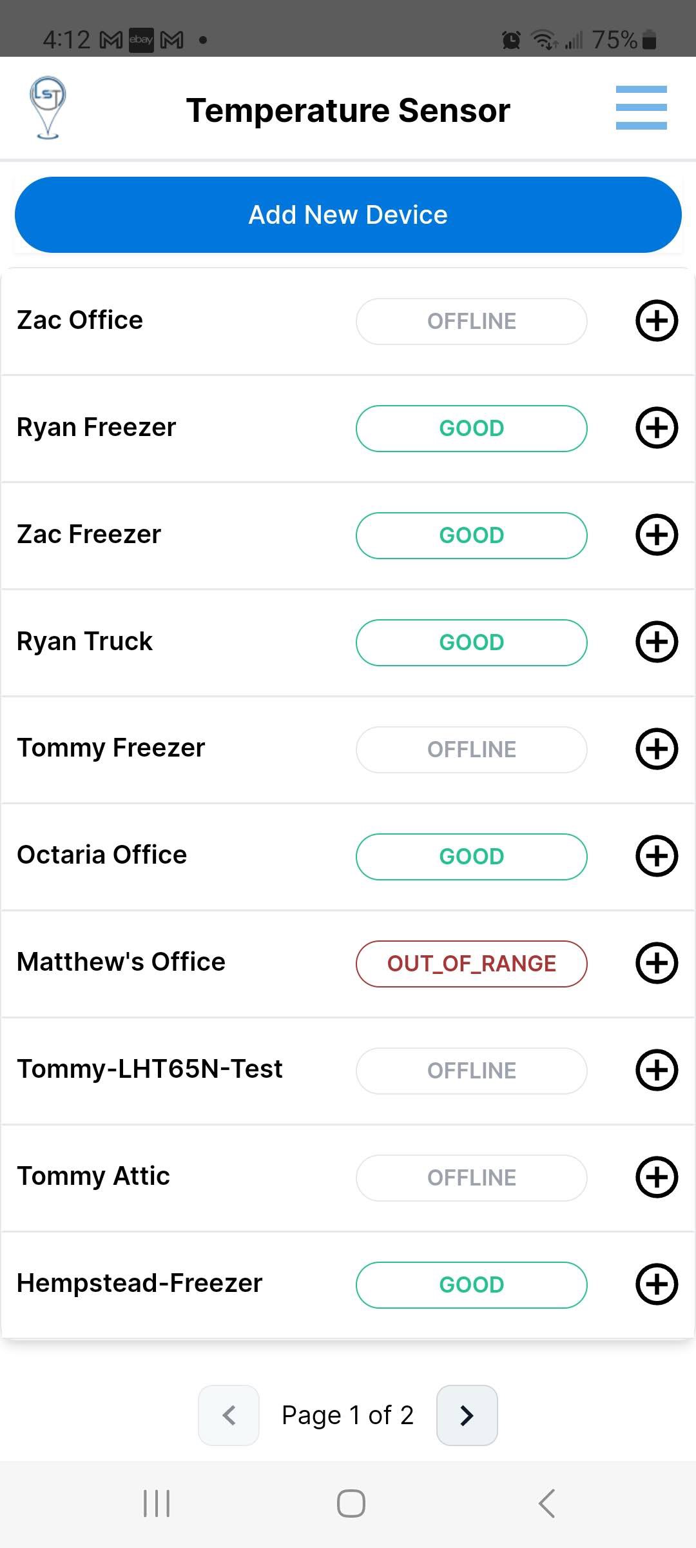Click OUT_OF_RANGE status badge

(471, 964)
